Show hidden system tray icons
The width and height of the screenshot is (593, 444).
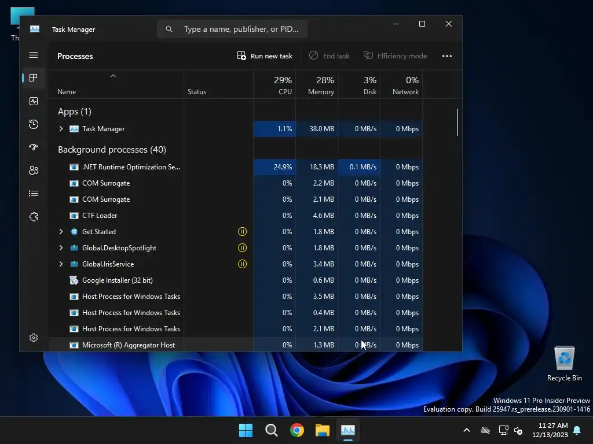467,430
